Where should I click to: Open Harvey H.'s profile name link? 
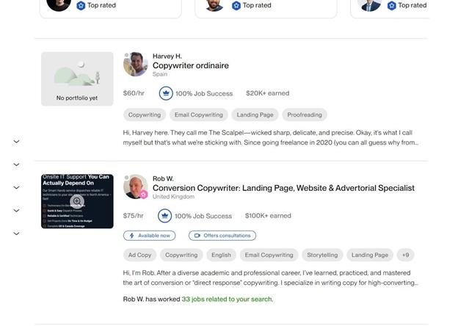point(167,56)
